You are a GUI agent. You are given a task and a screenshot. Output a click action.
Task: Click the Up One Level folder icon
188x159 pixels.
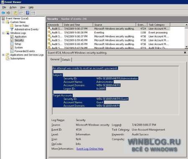(15, 13)
